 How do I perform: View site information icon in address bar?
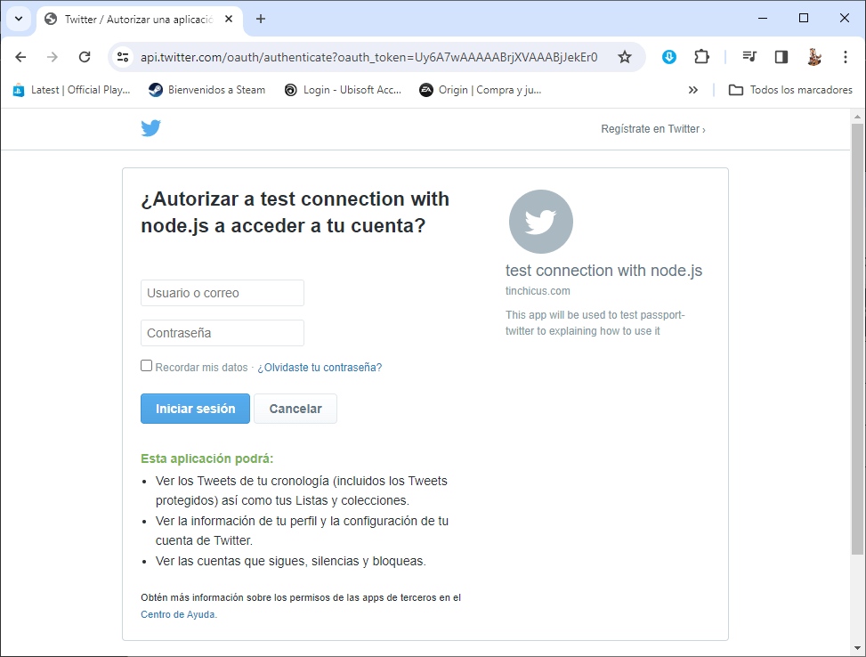pos(123,57)
